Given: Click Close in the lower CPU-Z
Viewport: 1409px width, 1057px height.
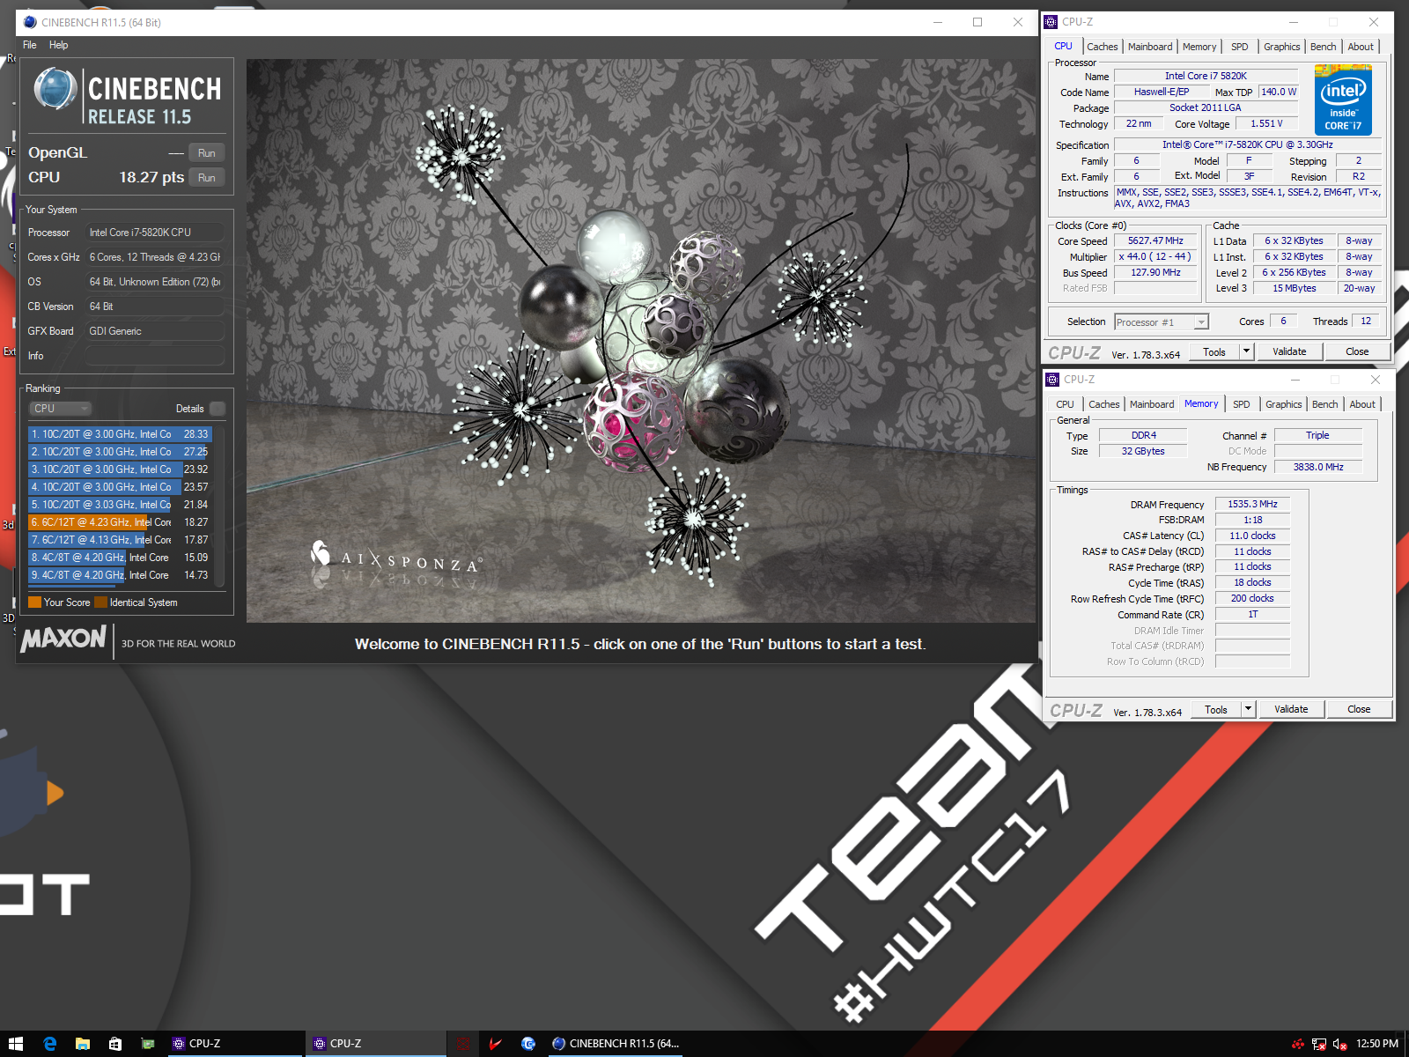Looking at the screenshot, I should coord(1359,709).
